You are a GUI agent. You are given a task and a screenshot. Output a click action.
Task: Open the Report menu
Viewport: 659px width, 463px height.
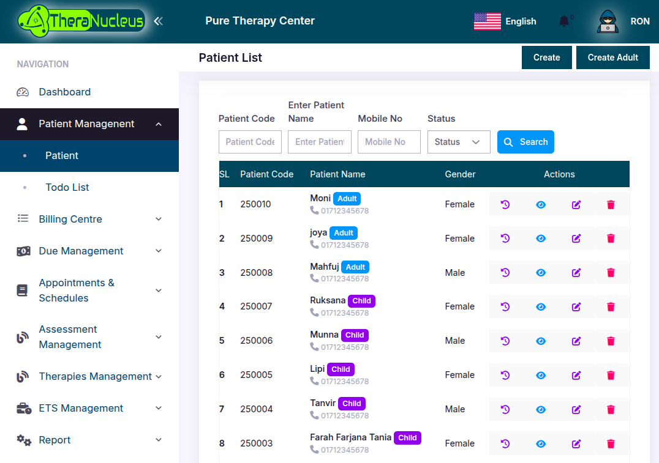coord(89,440)
